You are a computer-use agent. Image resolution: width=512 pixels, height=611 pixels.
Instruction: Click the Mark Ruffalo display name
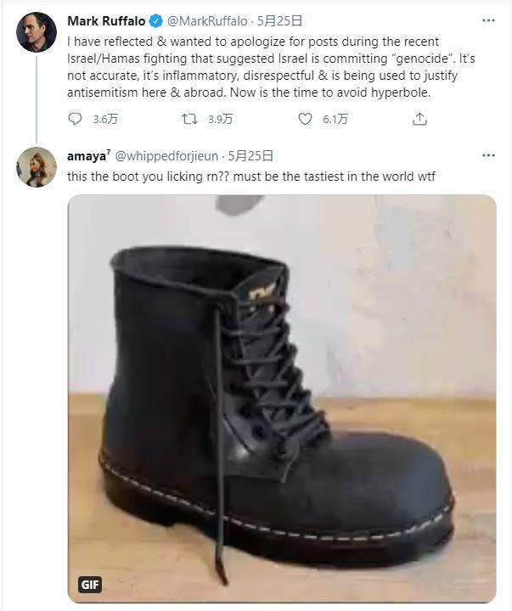coord(104,21)
